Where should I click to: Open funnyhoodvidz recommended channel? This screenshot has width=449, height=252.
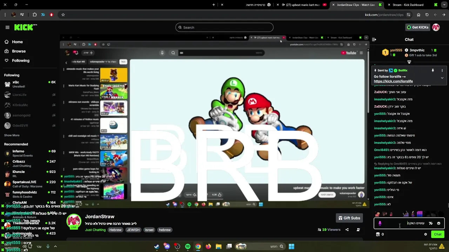30,194
